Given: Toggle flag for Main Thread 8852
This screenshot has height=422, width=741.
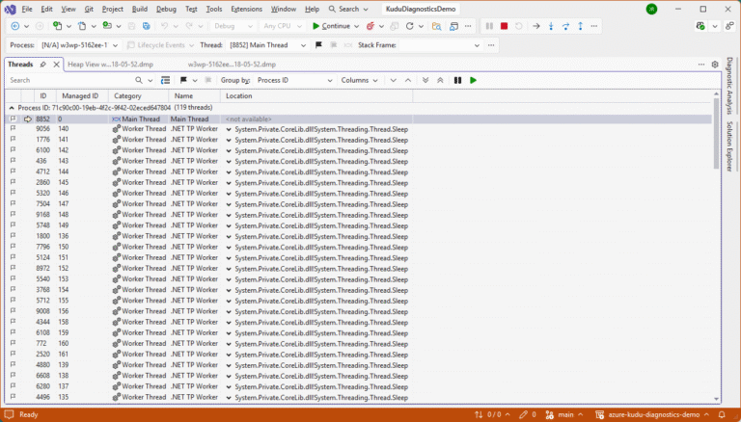Looking at the screenshot, I should (x=13, y=119).
